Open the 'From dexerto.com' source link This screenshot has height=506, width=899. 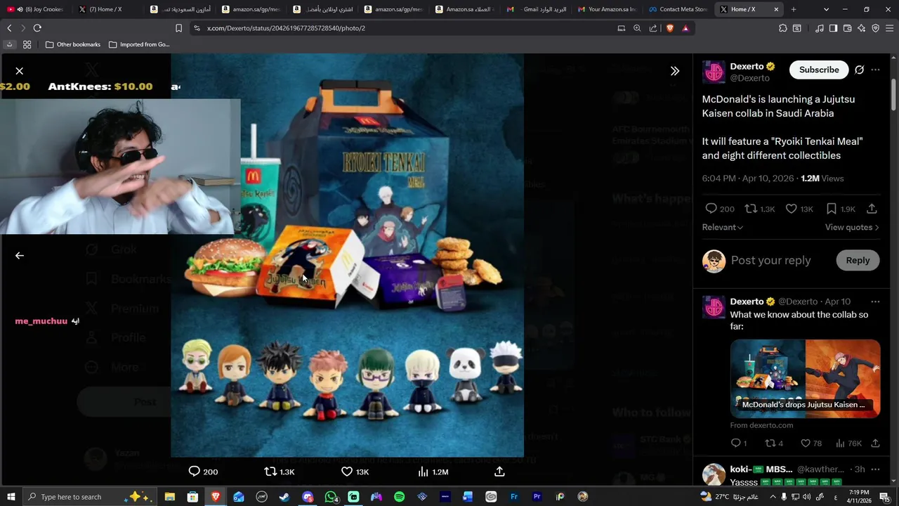click(x=761, y=425)
